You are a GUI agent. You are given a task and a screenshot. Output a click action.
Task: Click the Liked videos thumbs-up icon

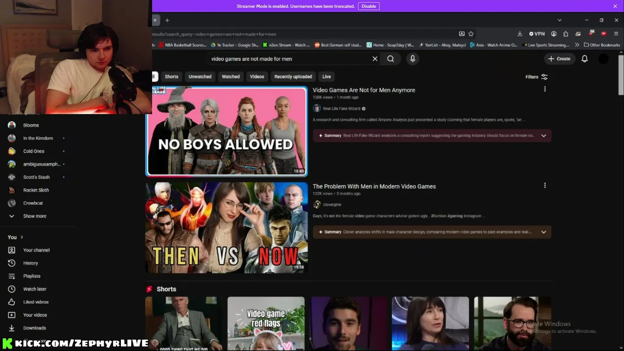point(12,302)
